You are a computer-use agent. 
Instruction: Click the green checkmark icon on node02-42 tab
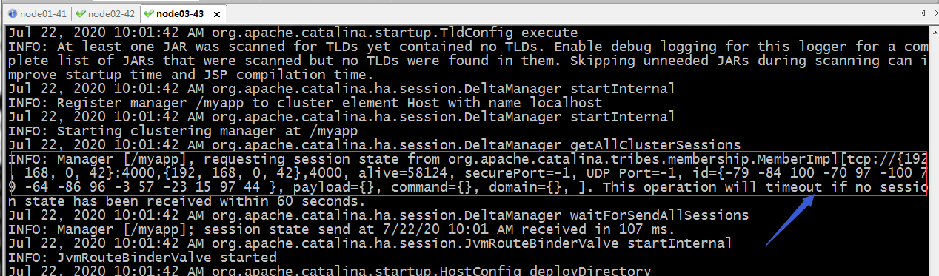[81, 13]
